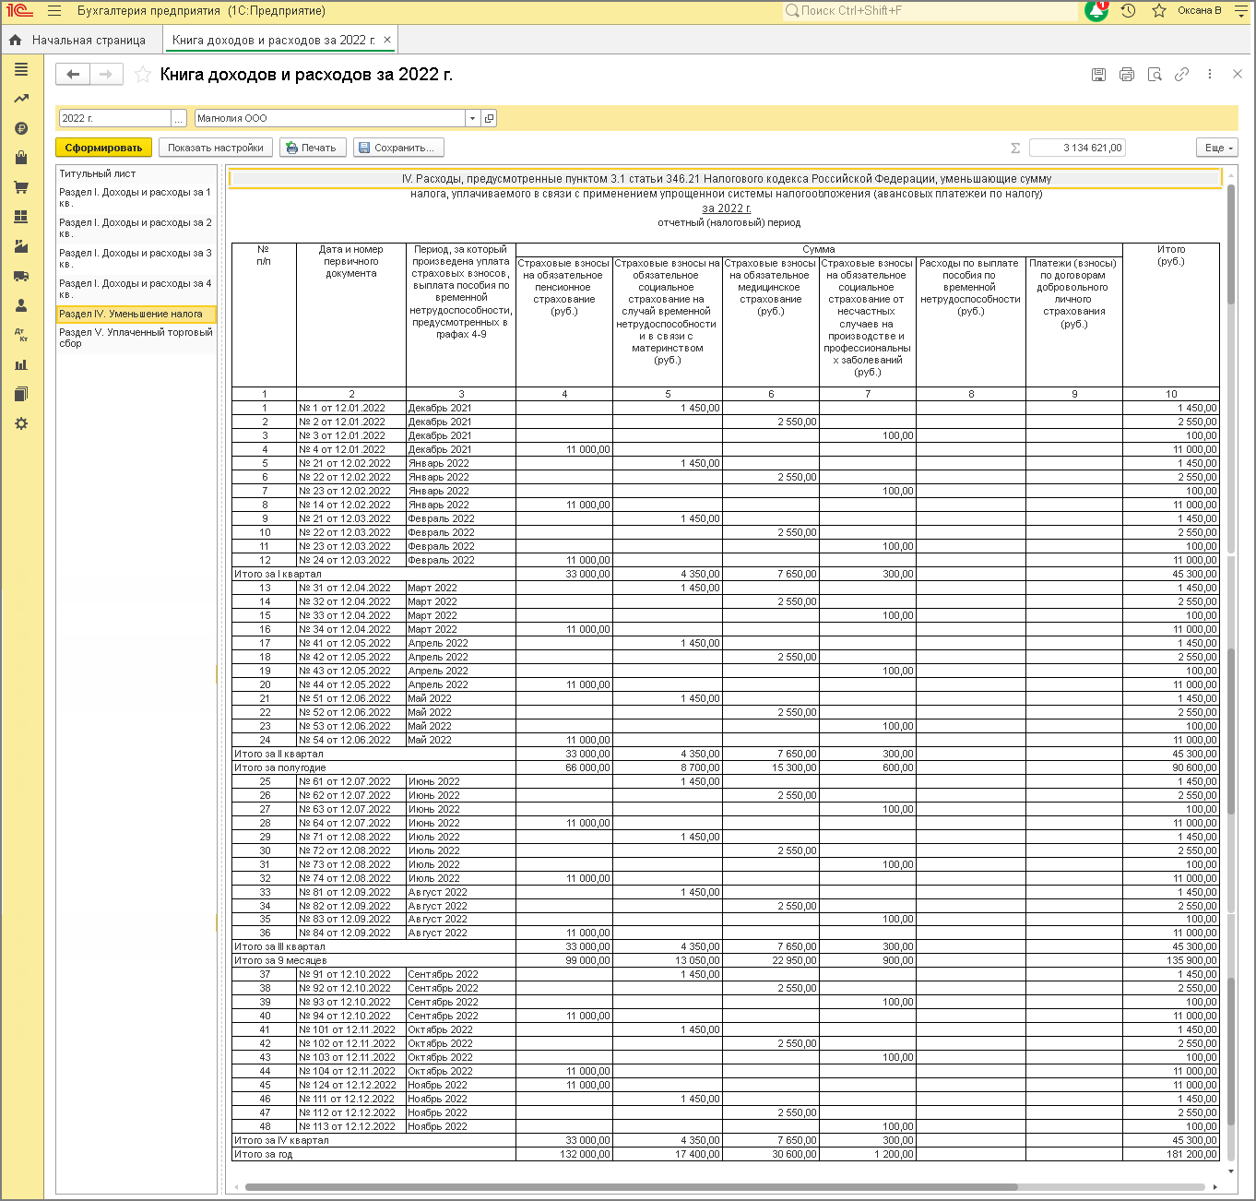Screen dimensions: 1256x1201
Task: Click the notifications bell icon
Action: (x=1096, y=11)
